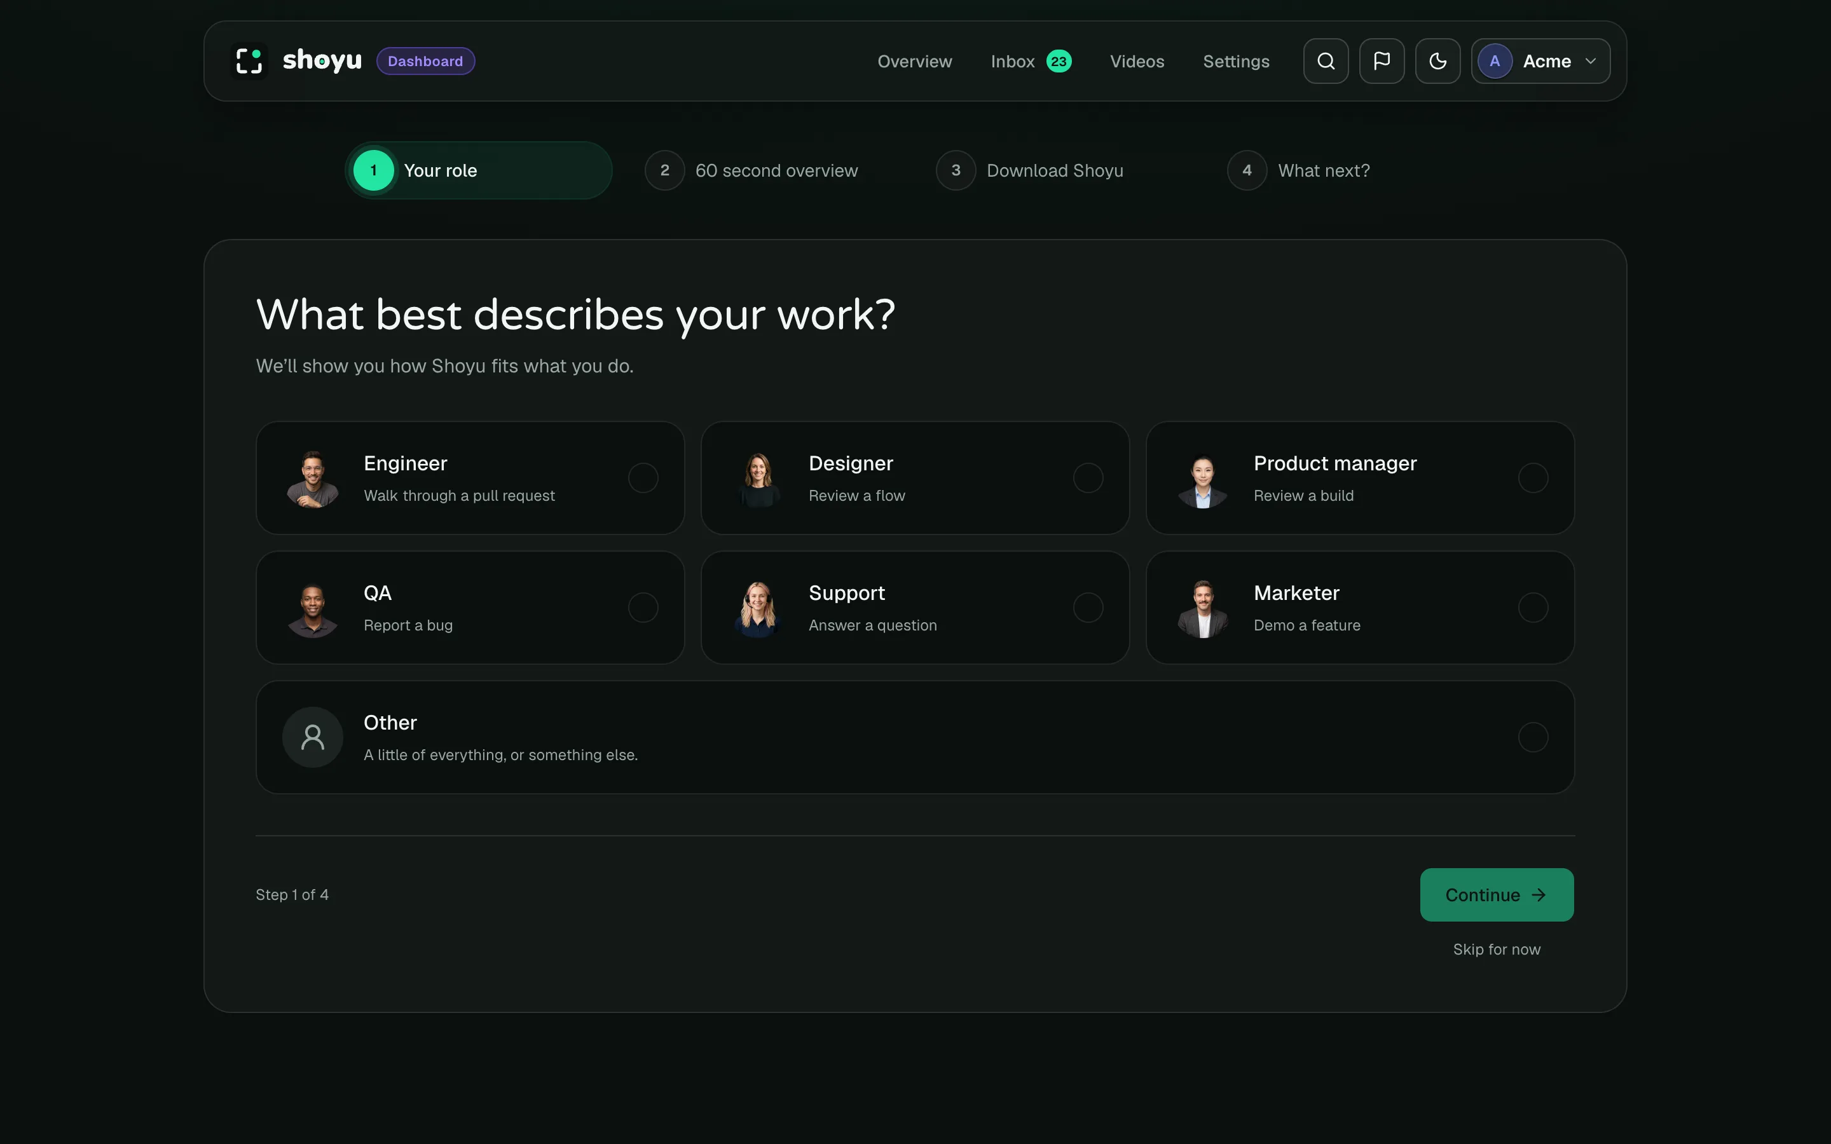Click 'A little of everything, or something else.'
Screen dimensions: 1831x1144
point(501,755)
